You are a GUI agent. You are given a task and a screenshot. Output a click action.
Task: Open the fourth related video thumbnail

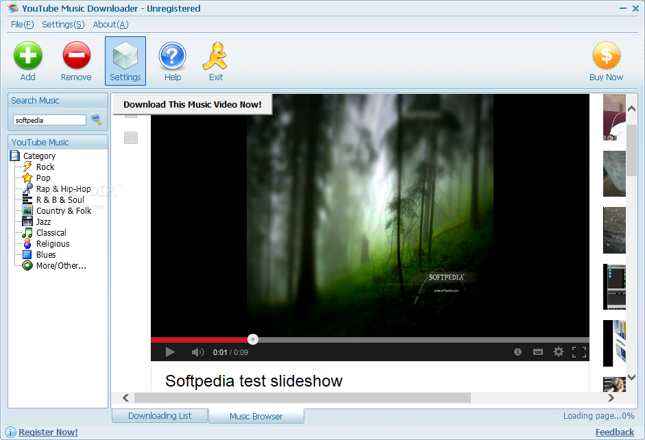[614, 286]
